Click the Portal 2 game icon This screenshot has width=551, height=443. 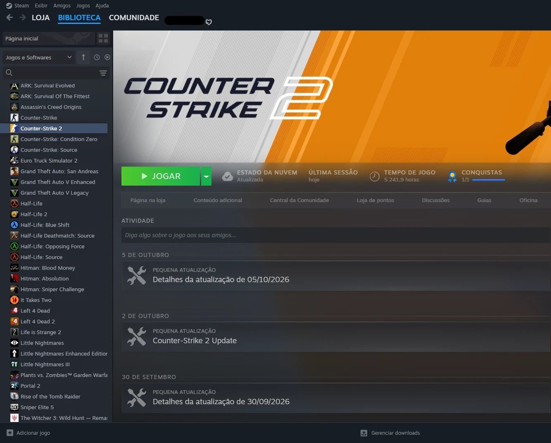14,386
